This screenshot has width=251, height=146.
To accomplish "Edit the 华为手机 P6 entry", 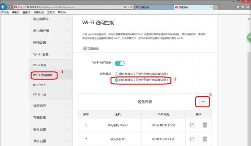I will (x=192, y=139).
